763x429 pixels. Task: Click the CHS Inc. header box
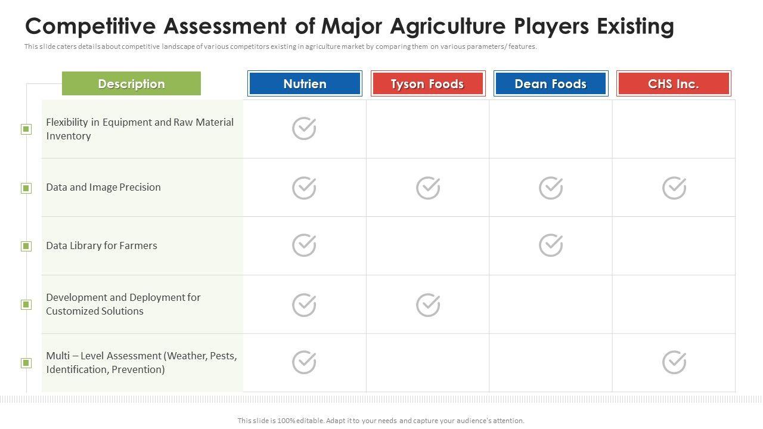coord(674,84)
